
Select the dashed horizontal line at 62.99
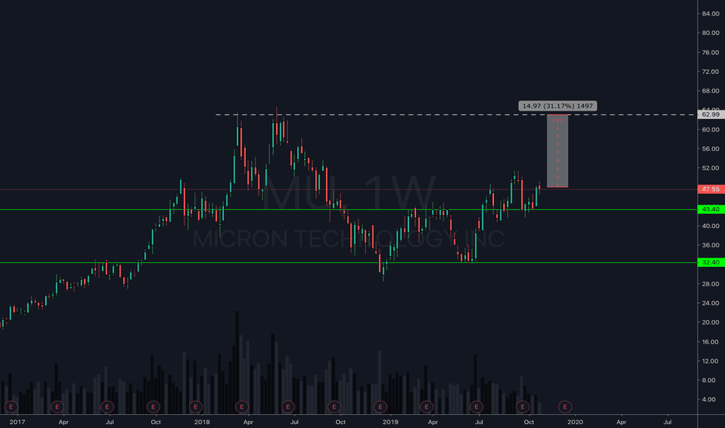click(x=455, y=114)
